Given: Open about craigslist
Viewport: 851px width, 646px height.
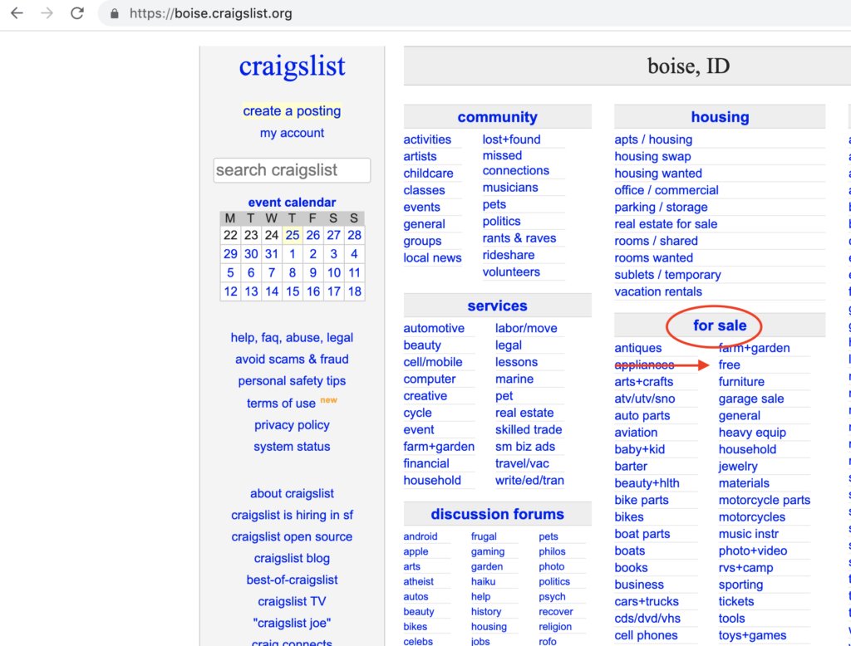Looking at the screenshot, I should [x=292, y=493].
